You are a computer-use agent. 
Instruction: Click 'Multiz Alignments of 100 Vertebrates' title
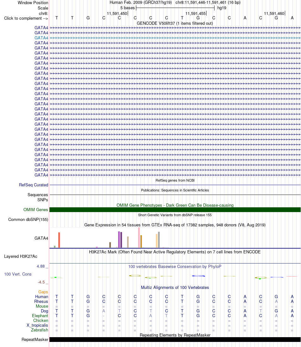click(175, 287)
